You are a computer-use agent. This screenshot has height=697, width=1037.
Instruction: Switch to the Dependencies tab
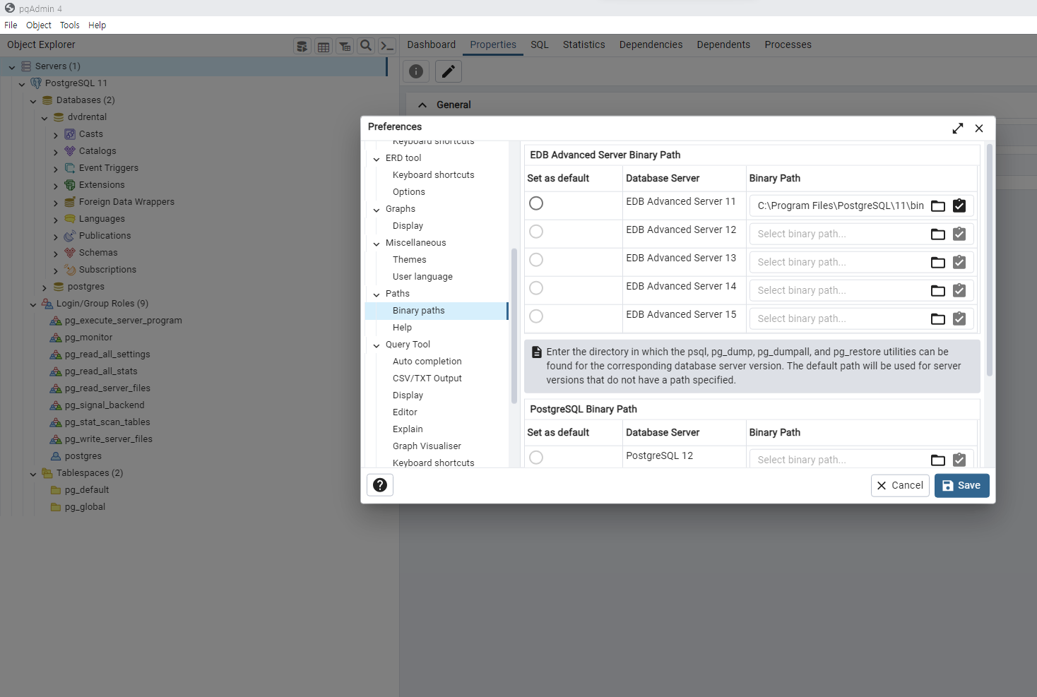tap(651, 44)
